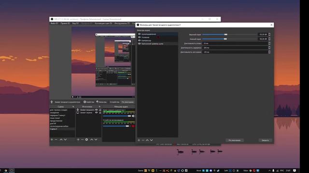Lock the audio input capture source

100,110
